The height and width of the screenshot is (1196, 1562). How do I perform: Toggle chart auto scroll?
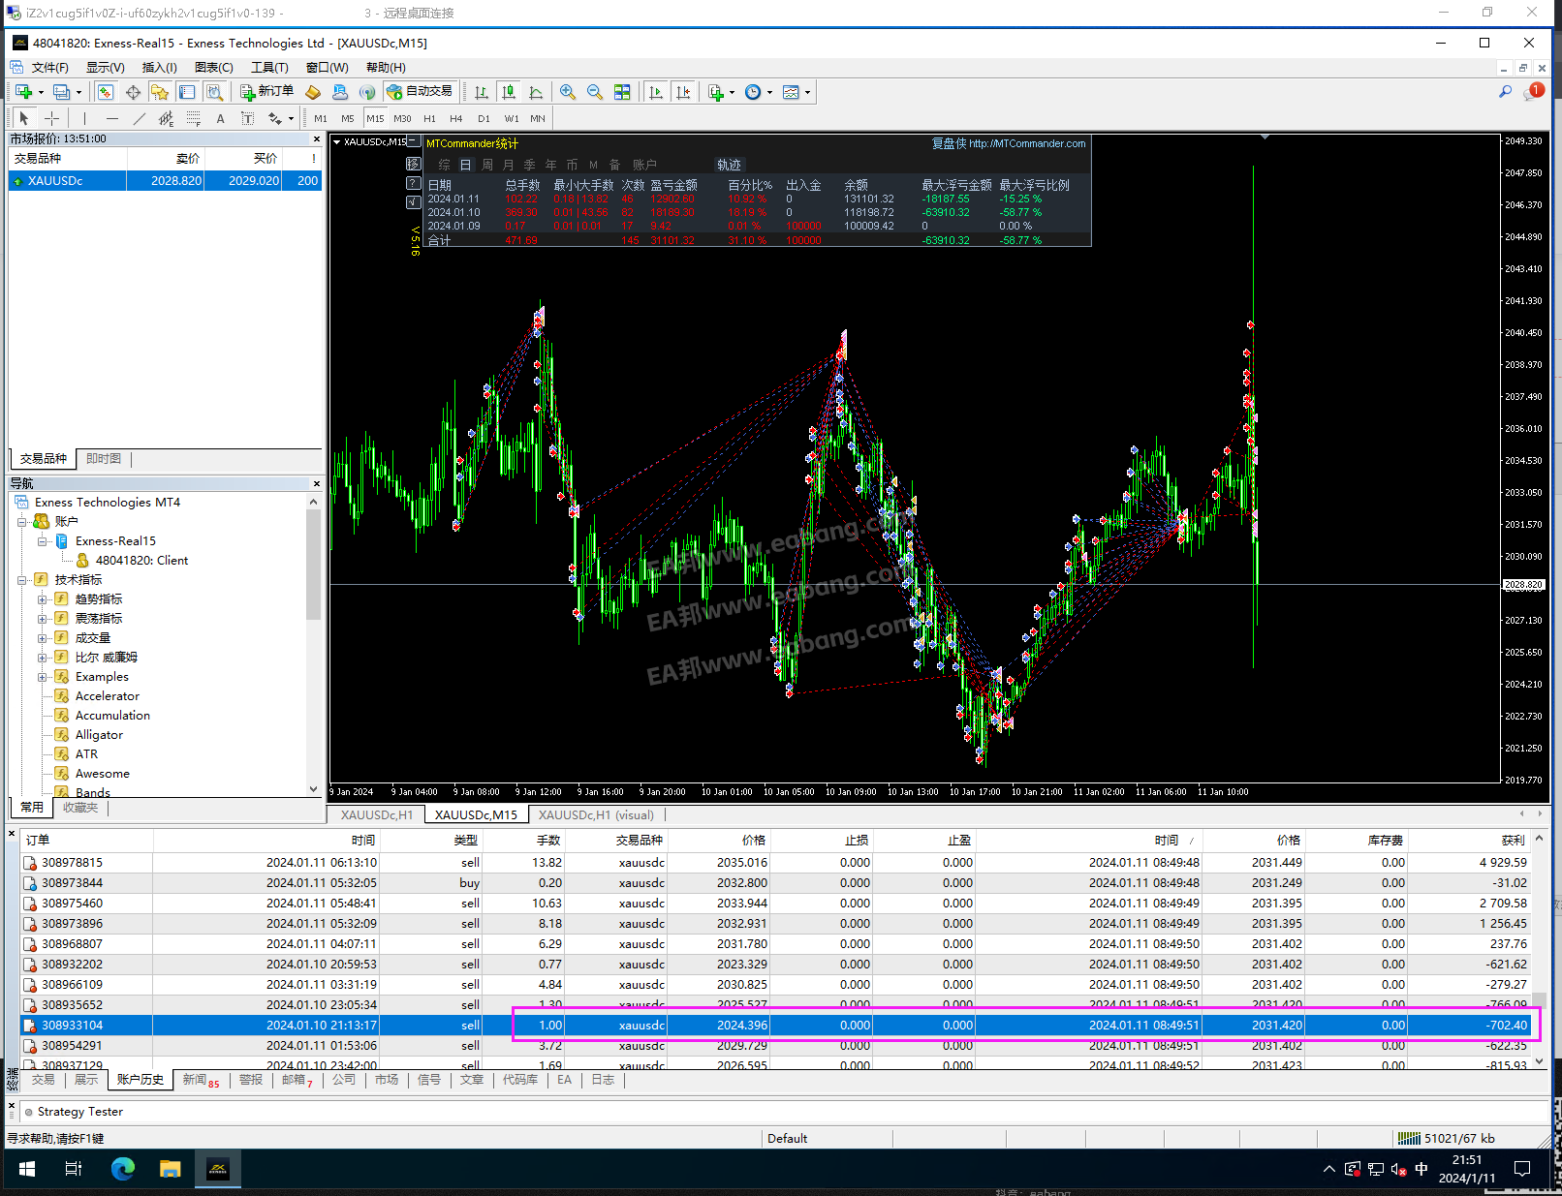click(656, 92)
